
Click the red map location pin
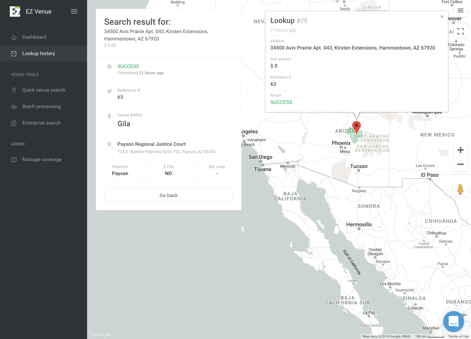tap(356, 127)
